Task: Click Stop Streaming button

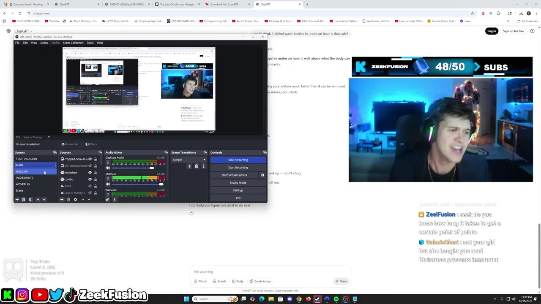Action: point(238,160)
